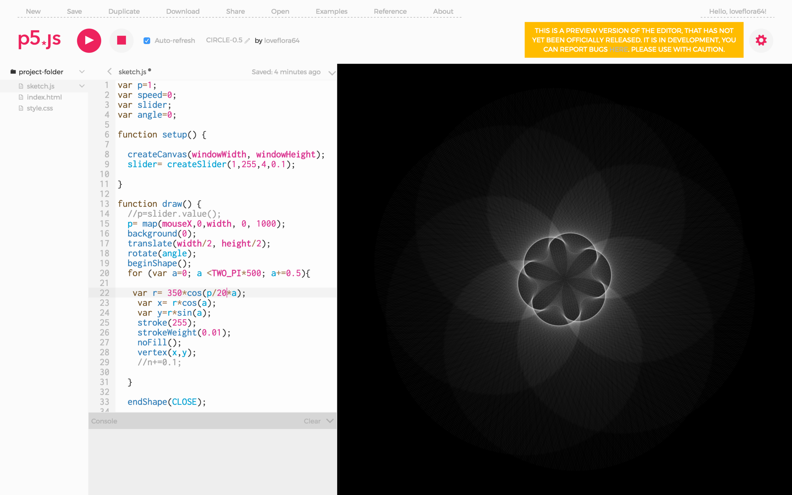The width and height of the screenshot is (792, 495).
Task: Select index.html in the file list
Action: coord(44,97)
